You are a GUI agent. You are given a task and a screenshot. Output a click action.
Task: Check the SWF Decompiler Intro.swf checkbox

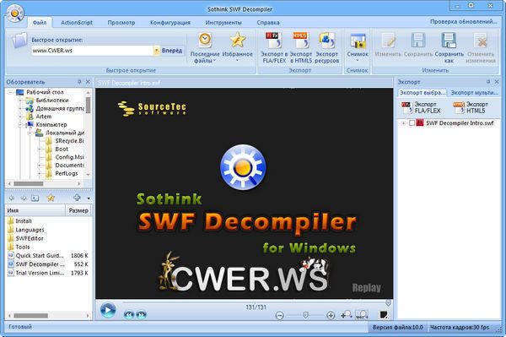(x=412, y=123)
